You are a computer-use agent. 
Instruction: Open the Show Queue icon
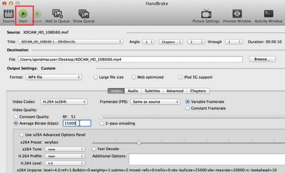[x=84, y=14]
